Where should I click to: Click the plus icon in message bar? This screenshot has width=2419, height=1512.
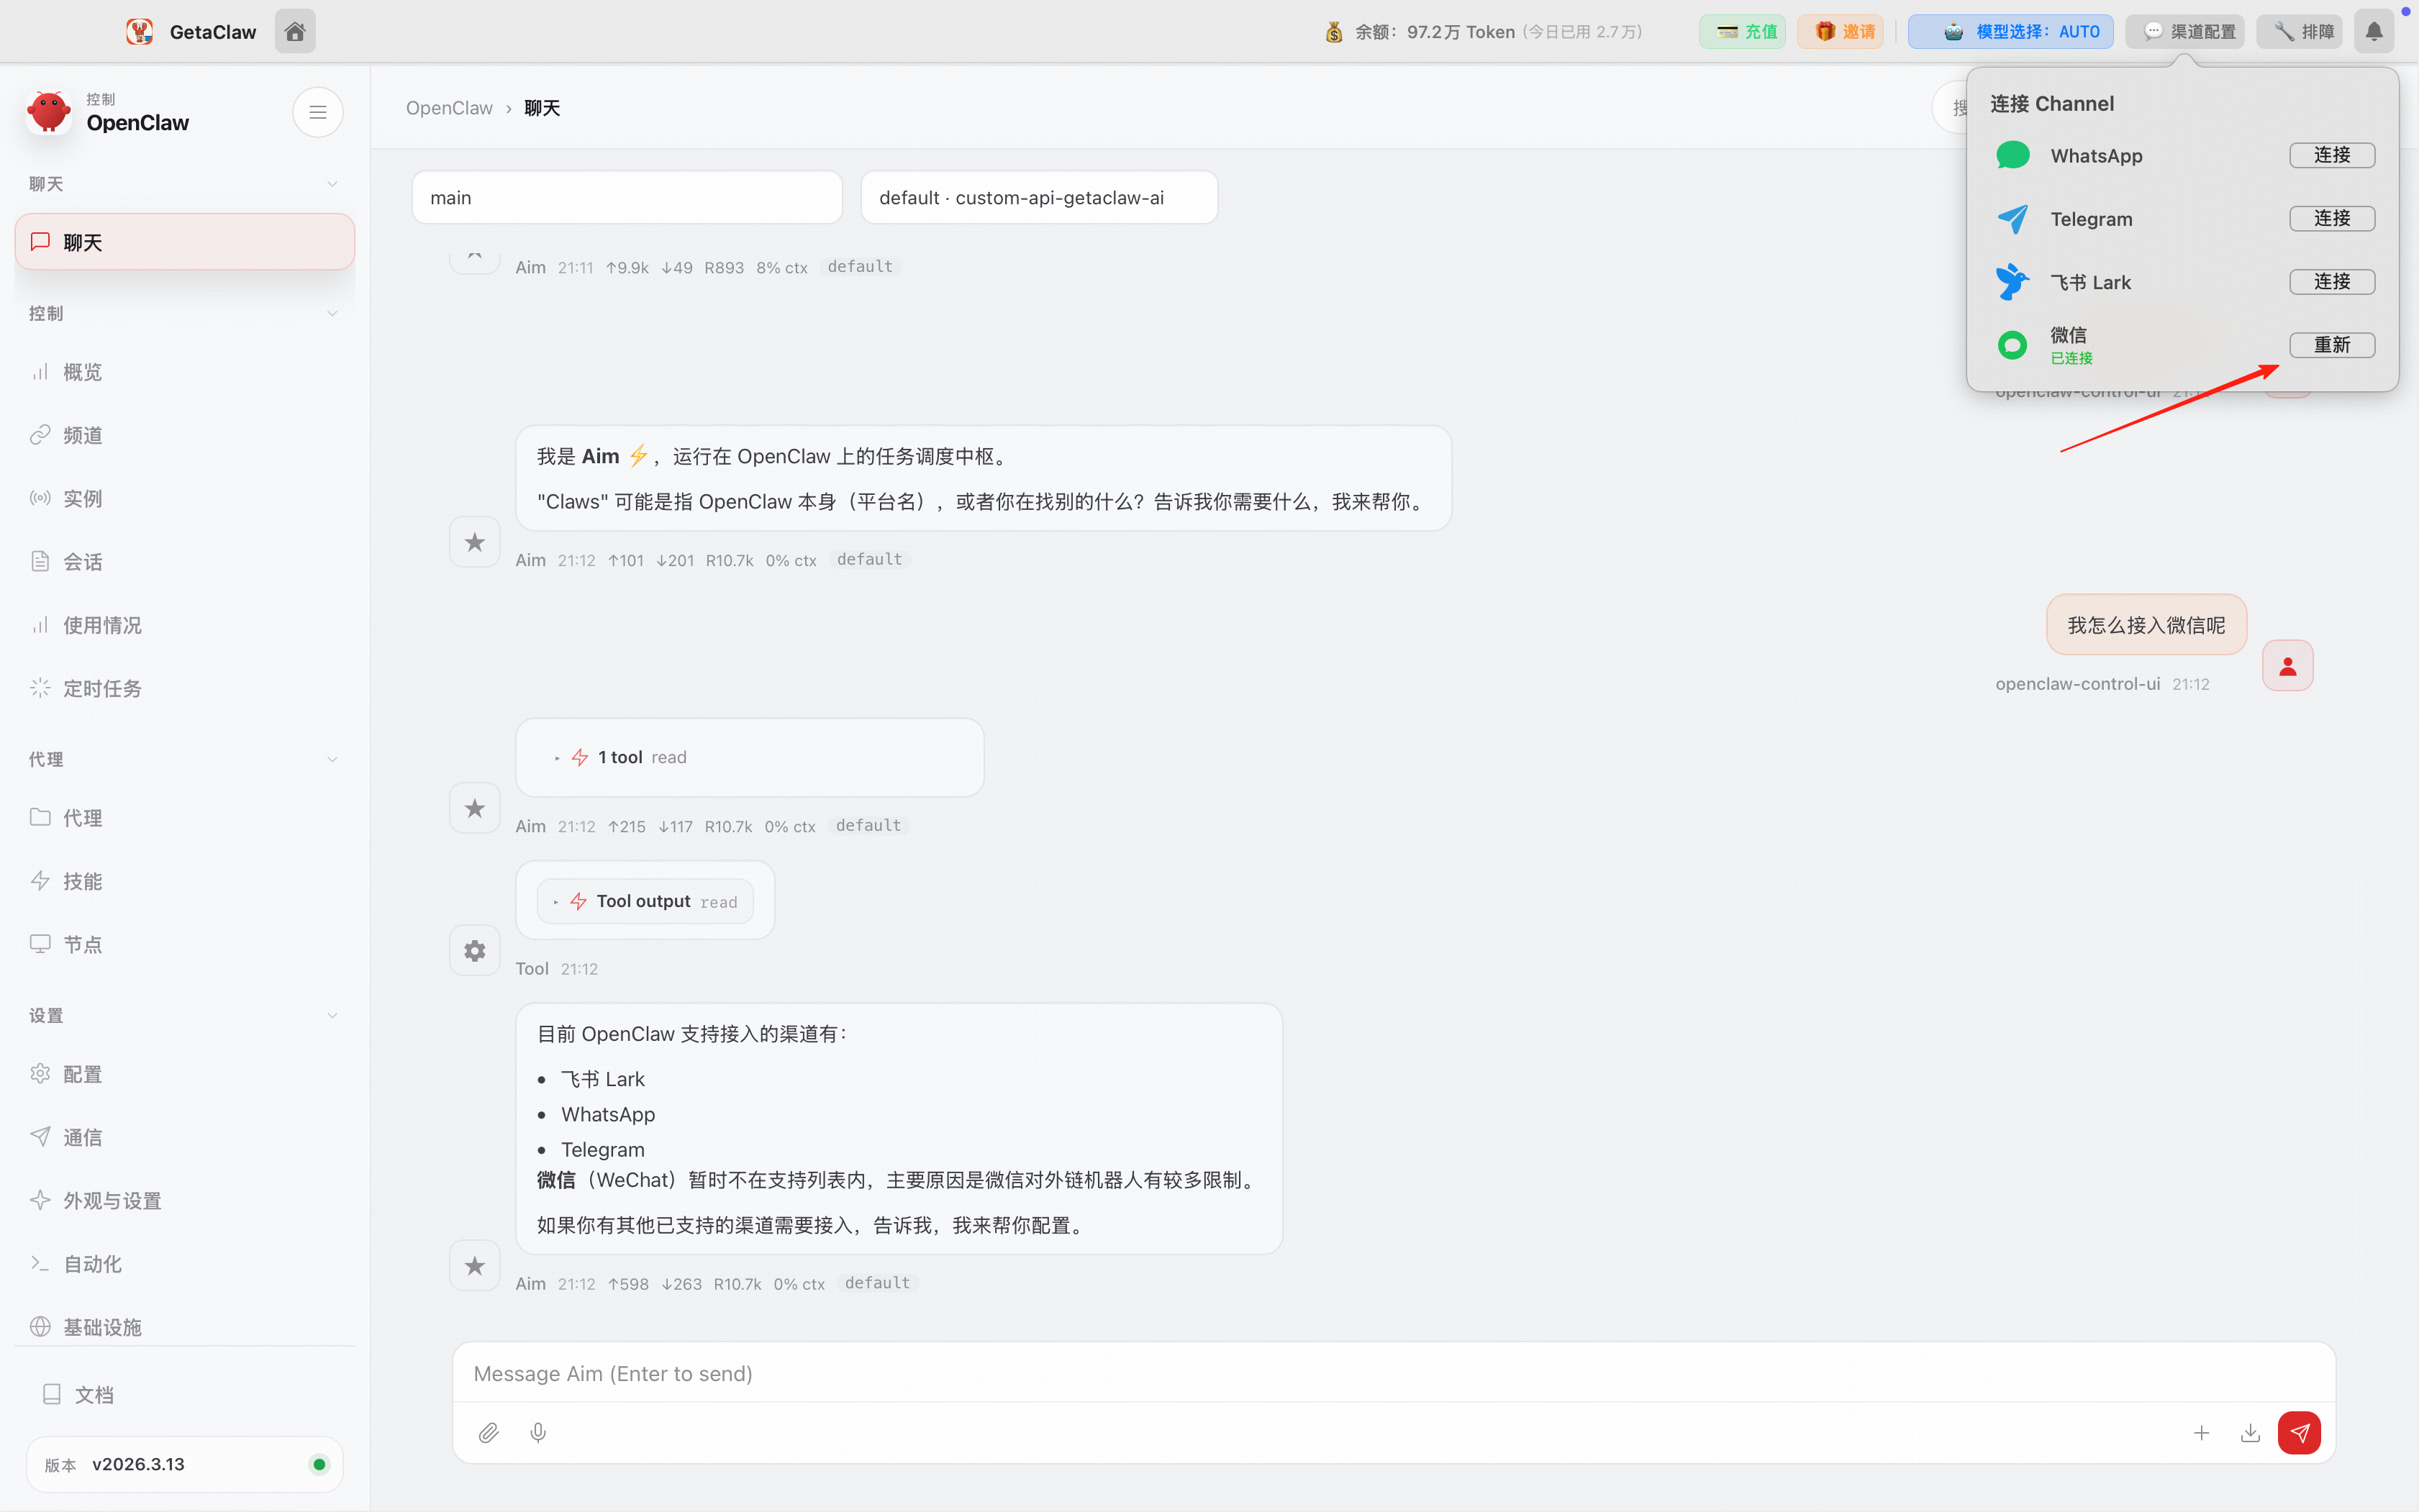(x=2201, y=1433)
